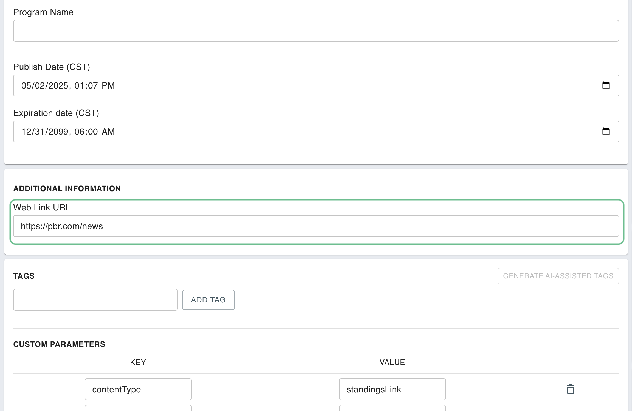Select the day 02 in Publish Date

(40, 85)
